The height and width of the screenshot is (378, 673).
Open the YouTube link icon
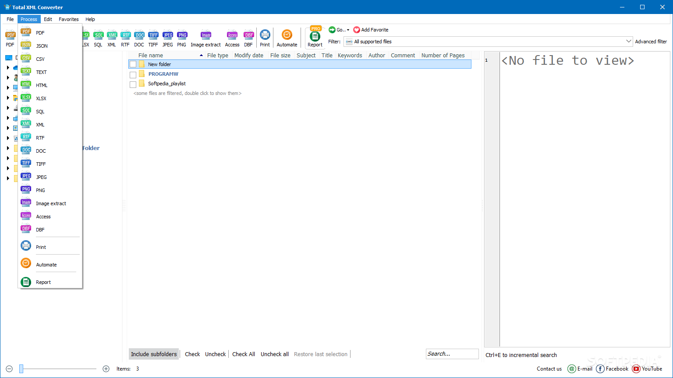[636, 369]
